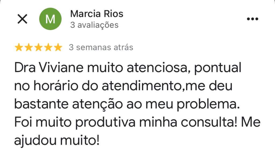This screenshot has height=156, width=275.
Task: Select the fourth rating star
Action: 48,48
